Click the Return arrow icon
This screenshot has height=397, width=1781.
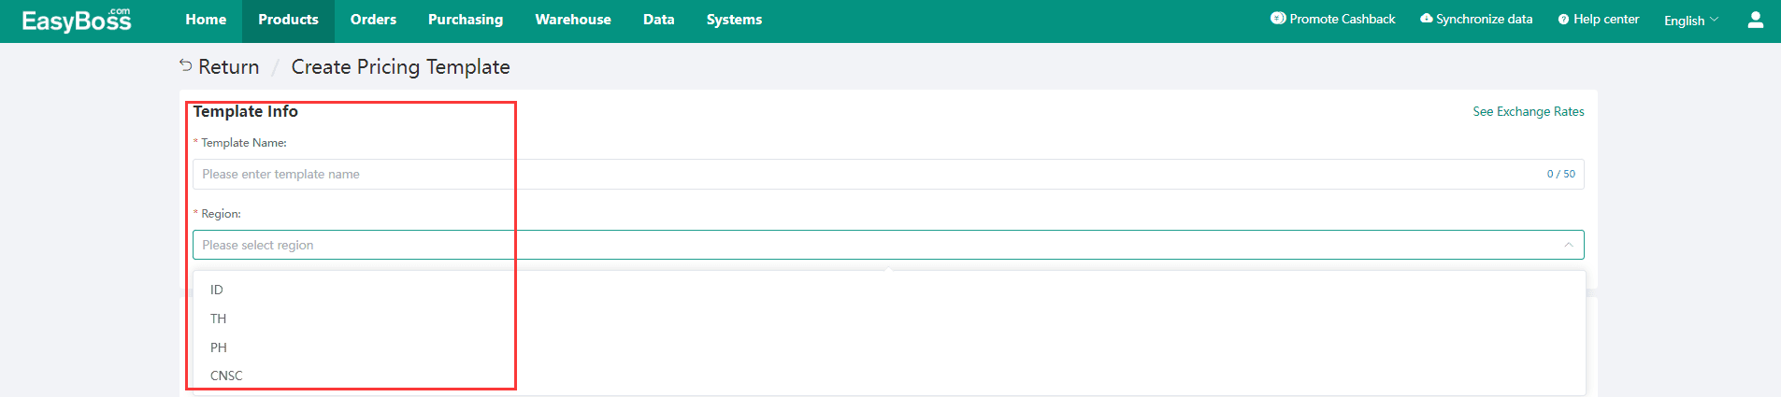point(185,65)
